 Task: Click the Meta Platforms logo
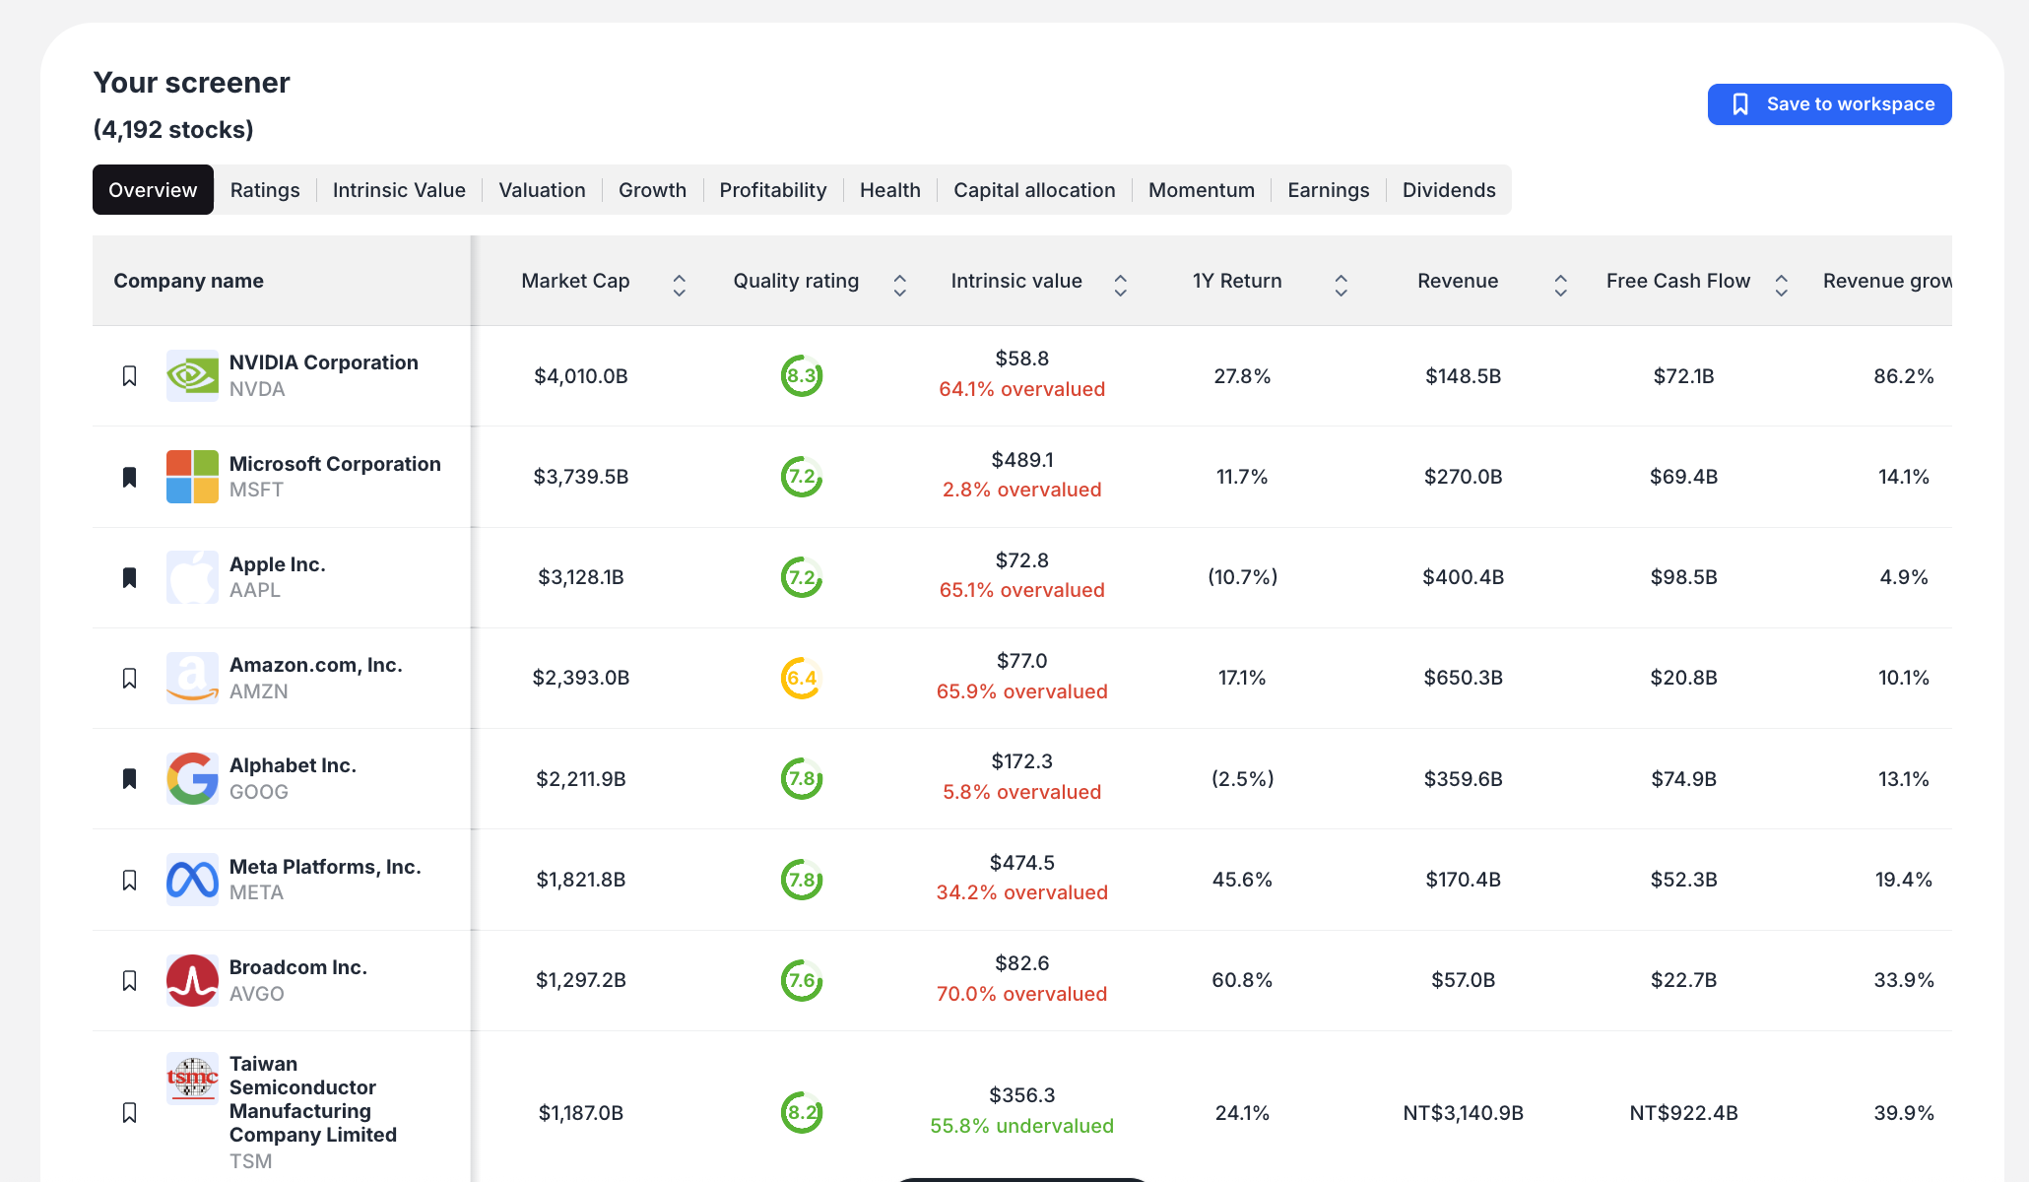pos(192,880)
